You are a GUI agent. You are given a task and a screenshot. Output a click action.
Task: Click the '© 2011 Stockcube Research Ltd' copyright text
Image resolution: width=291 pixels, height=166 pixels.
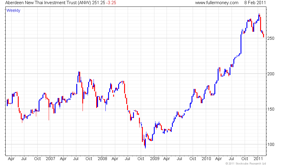(246, 164)
